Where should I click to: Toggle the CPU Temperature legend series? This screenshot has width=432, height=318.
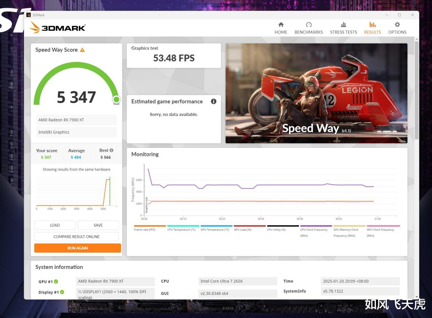click(x=183, y=228)
